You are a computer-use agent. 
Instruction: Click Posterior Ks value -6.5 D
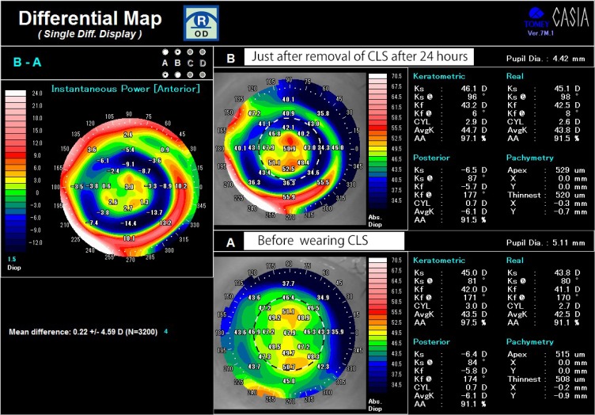(474, 170)
